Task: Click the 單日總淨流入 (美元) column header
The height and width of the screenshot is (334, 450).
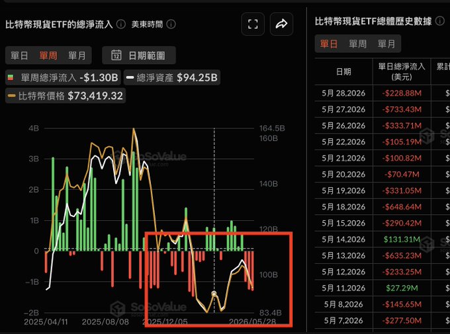Action: pos(402,71)
